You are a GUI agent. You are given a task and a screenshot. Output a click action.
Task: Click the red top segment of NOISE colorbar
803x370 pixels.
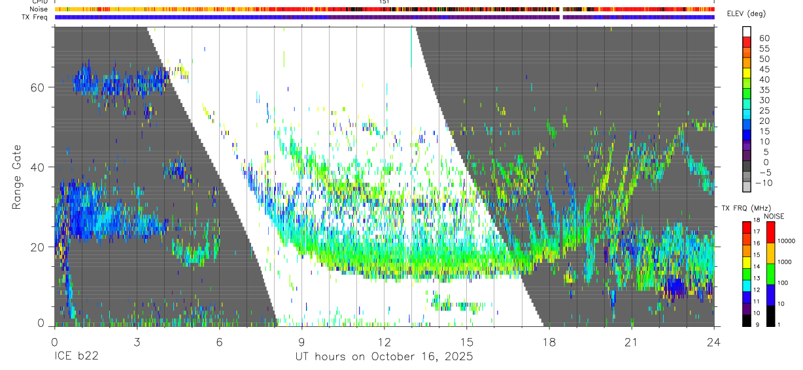click(771, 232)
